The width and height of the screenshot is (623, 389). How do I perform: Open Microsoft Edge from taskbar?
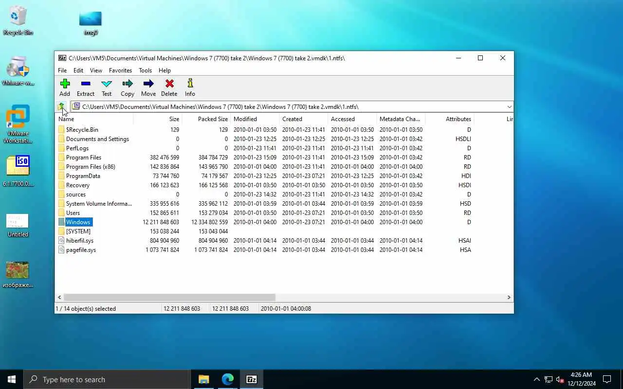pos(227,379)
